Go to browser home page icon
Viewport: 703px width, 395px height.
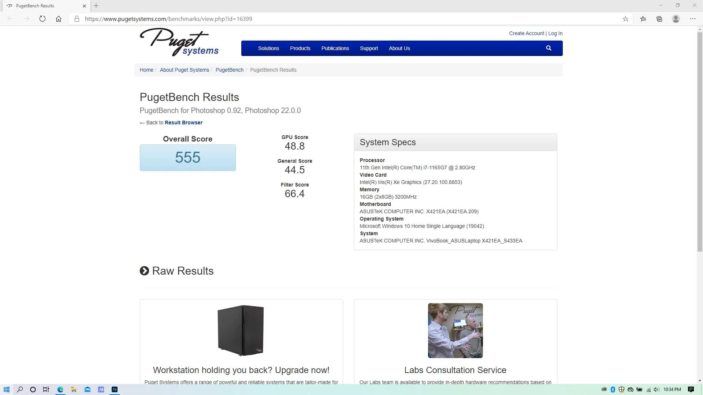(x=59, y=19)
